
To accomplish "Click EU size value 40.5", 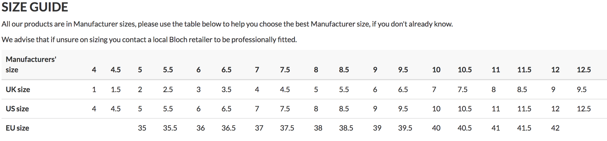I will tap(465, 128).
